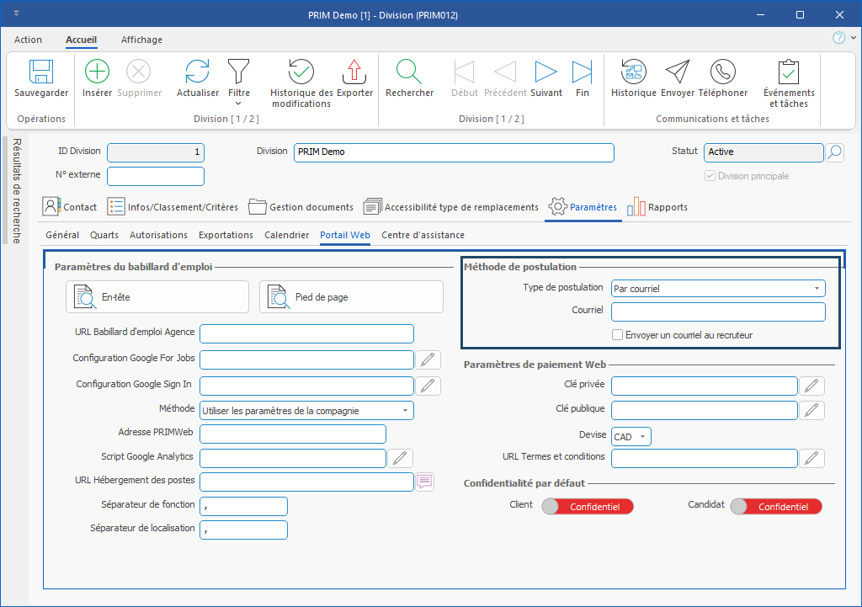Toggle the Client Confidentiel switch

point(588,506)
